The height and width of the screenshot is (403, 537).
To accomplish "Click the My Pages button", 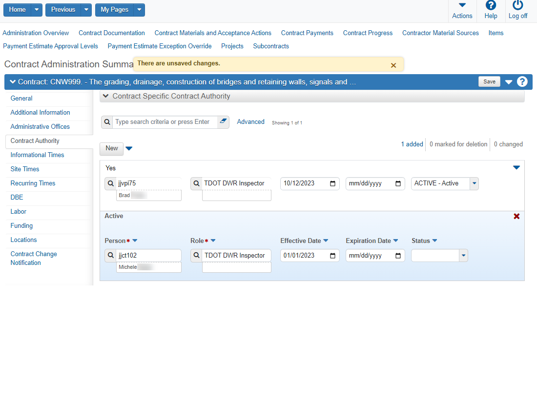I will (114, 10).
